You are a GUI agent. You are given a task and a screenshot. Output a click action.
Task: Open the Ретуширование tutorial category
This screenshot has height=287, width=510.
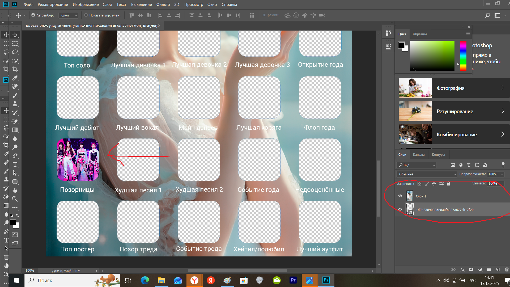[x=454, y=111]
